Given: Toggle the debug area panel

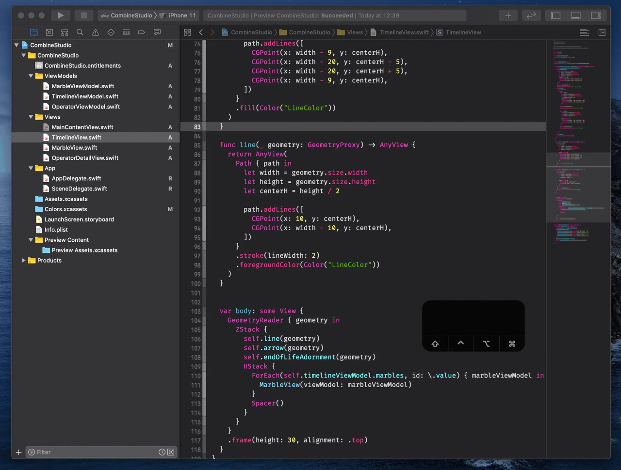Looking at the screenshot, I should (x=576, y=16).
